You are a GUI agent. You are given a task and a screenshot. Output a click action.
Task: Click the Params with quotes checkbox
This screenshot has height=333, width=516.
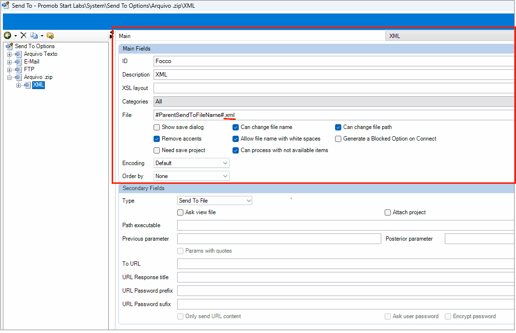(x=181, y=251)
